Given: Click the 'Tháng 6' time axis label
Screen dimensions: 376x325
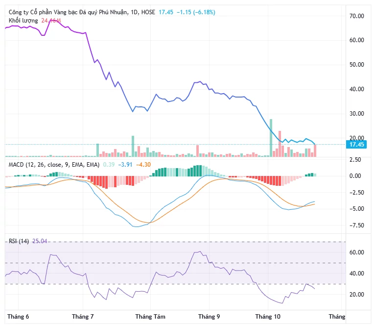Looking at the screenshot, I should [x=18, y=317].
